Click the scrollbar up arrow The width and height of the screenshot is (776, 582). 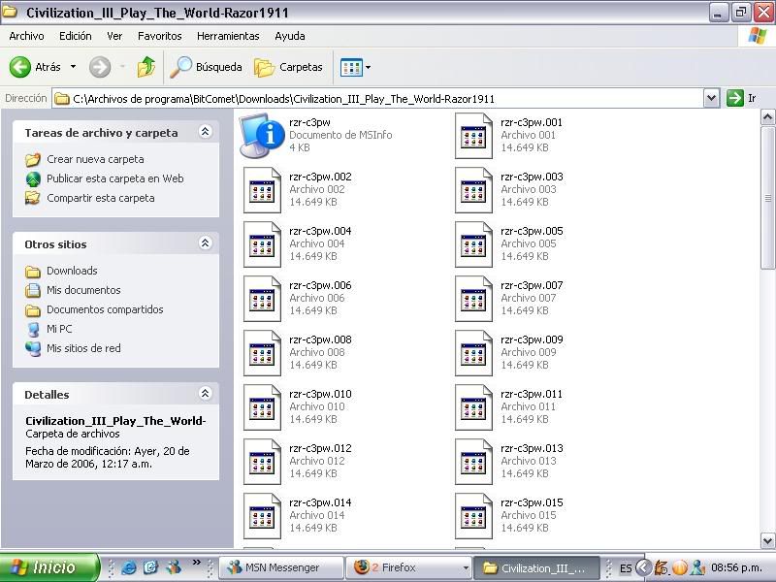click(767, 117)
